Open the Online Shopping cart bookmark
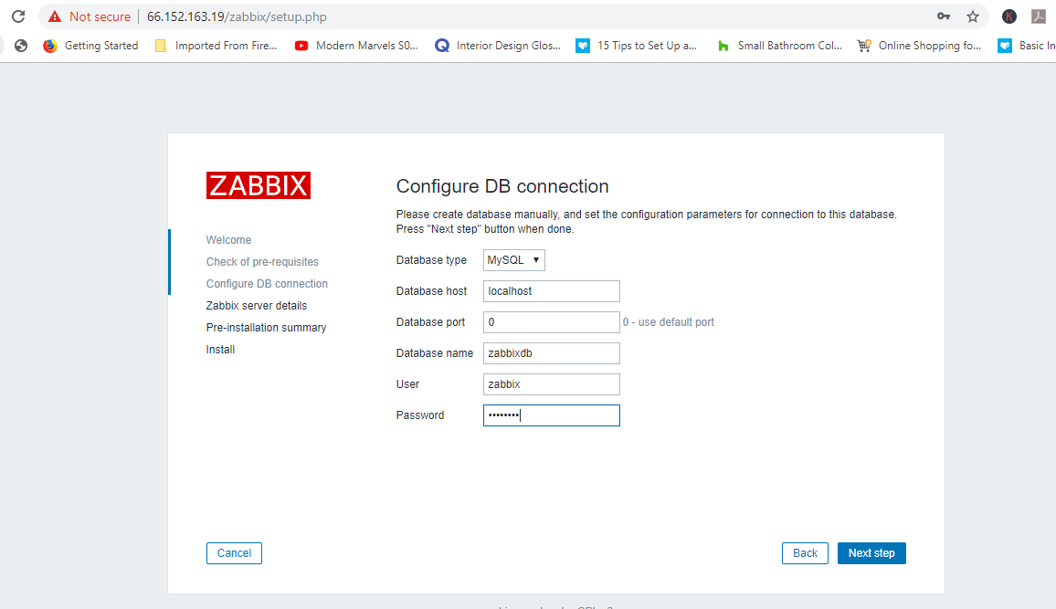Screen dimensions: 1056x609 (919, 46)
